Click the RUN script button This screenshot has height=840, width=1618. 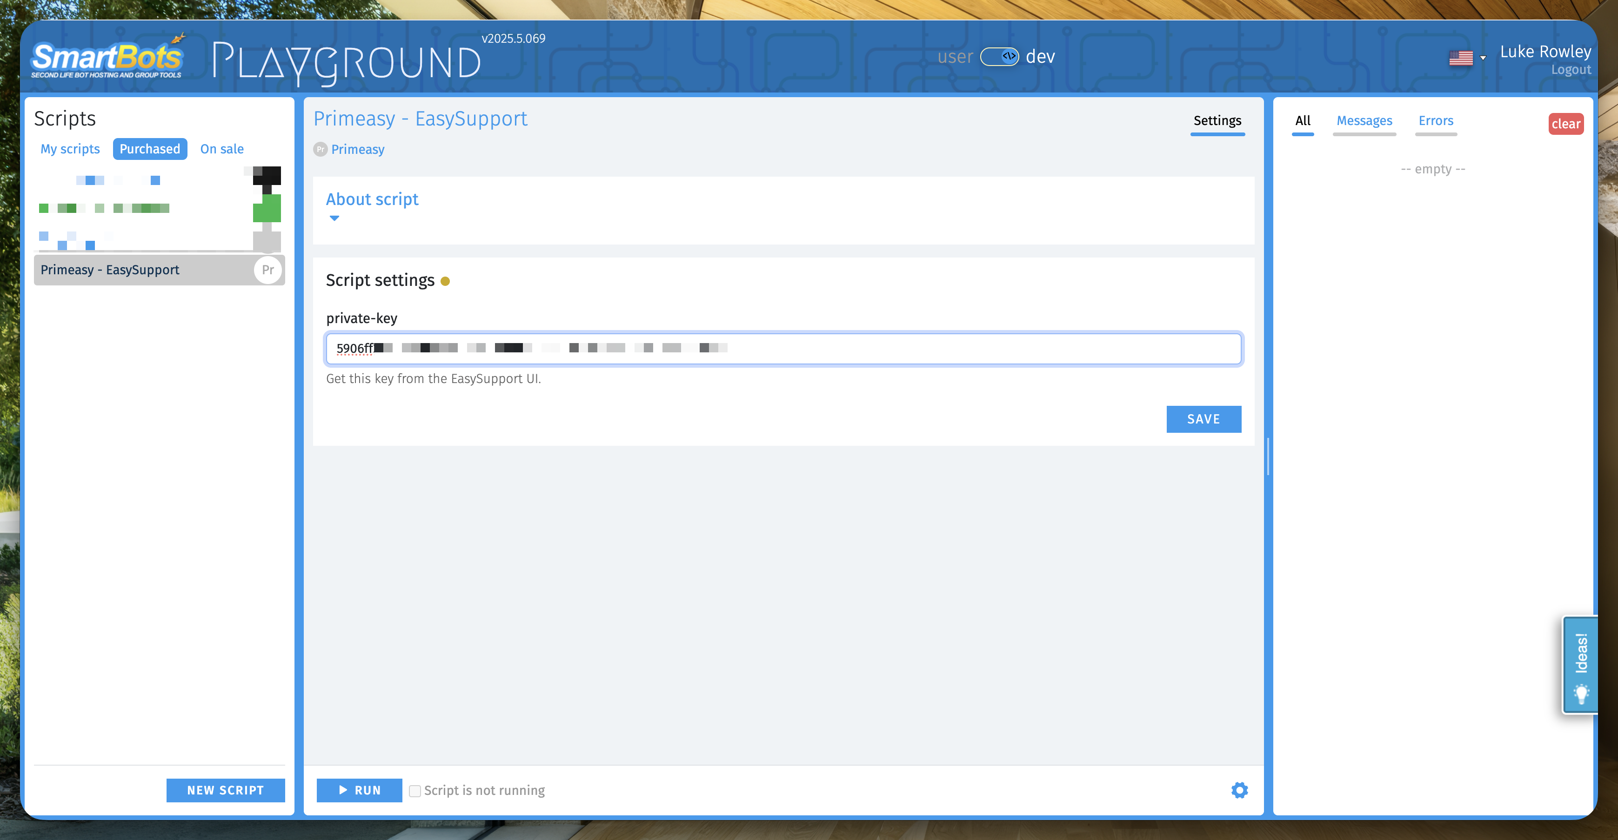click(x=359, y=790)
